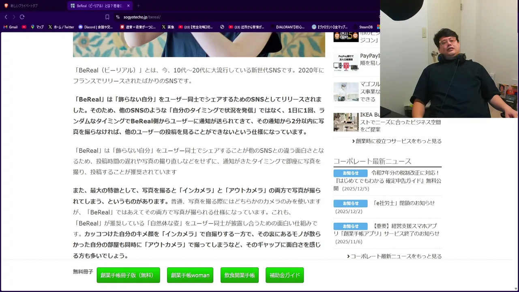
Task: Click the コーポレート最新ニュース heading
Action: (x=372, y=161)
